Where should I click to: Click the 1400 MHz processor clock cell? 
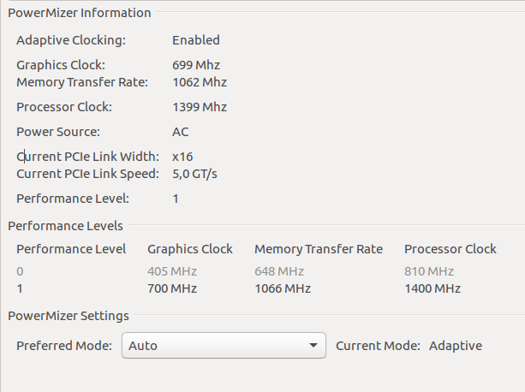click(x=433, y=288)
